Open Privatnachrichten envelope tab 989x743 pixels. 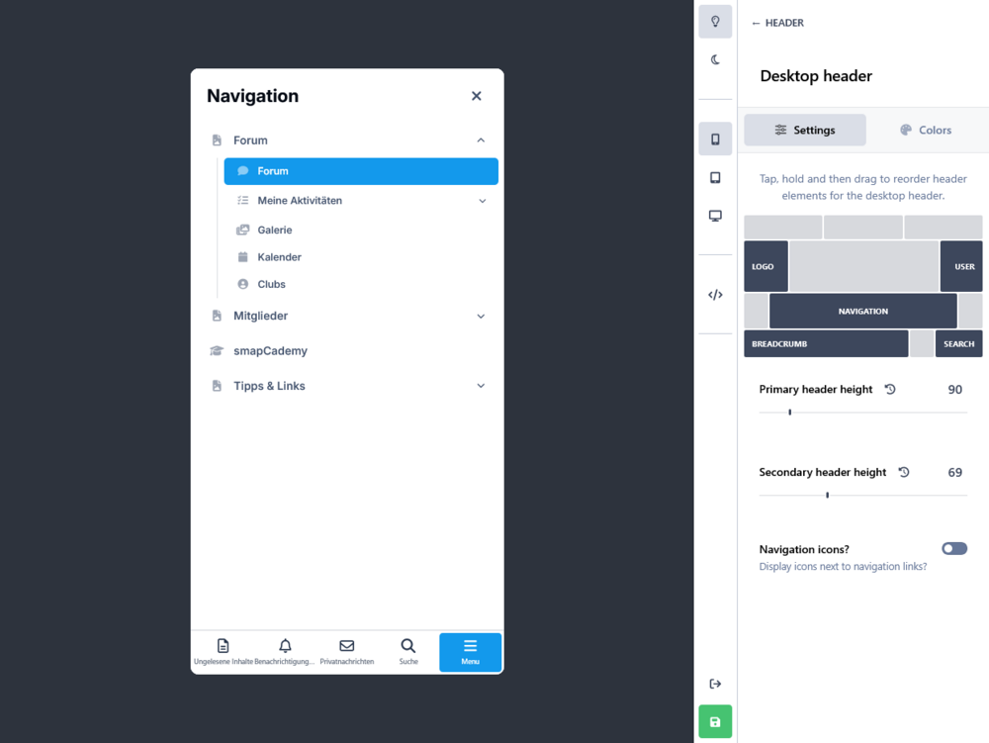[346, 652]
